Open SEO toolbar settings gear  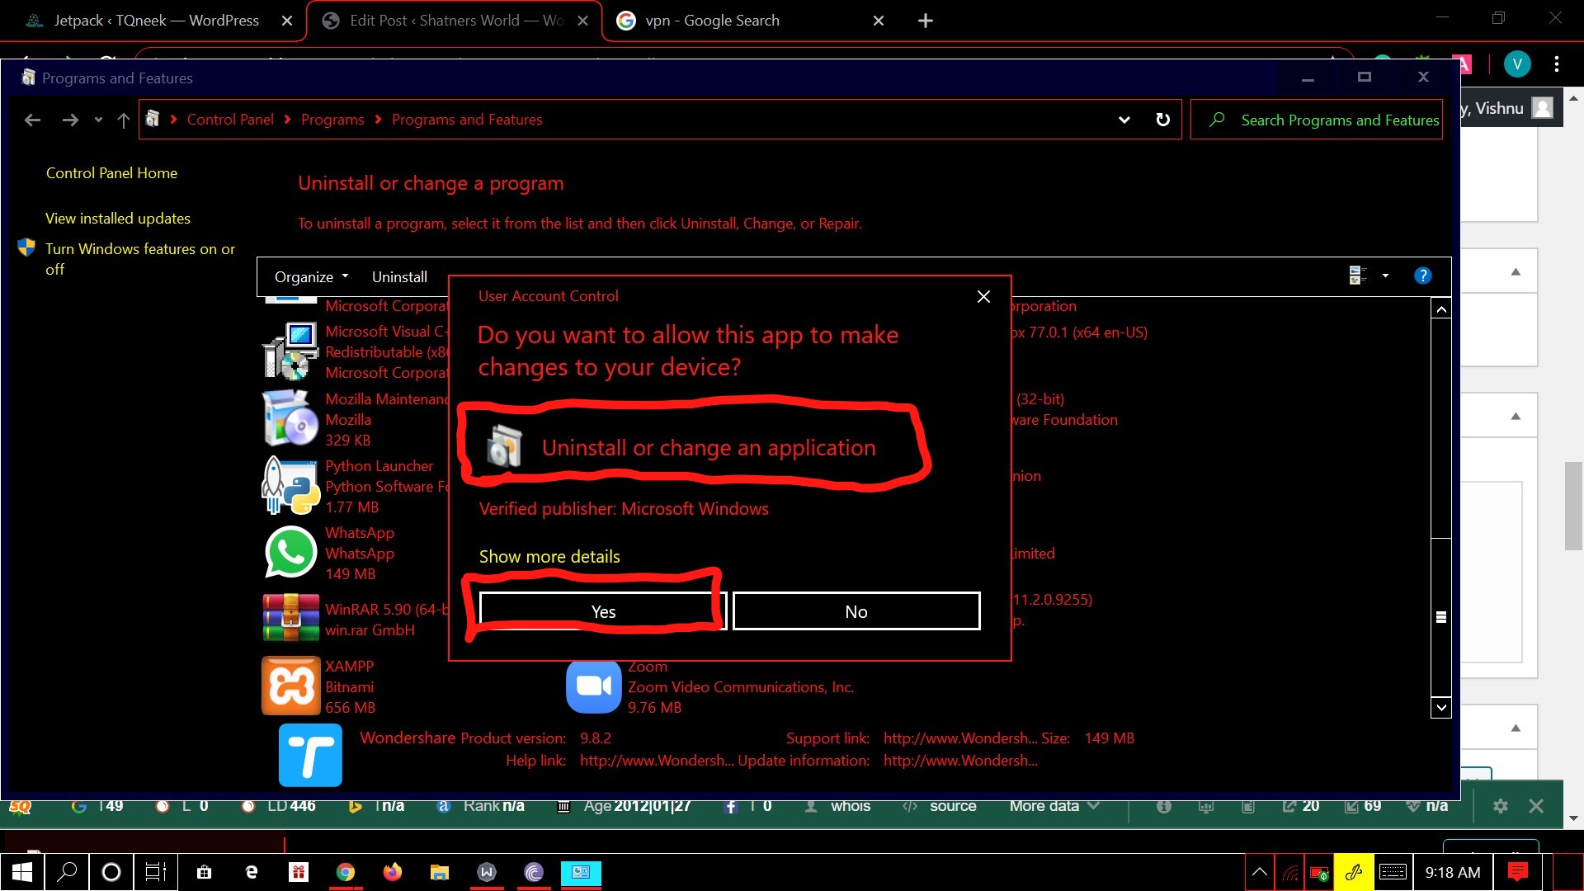point(1500,806)
